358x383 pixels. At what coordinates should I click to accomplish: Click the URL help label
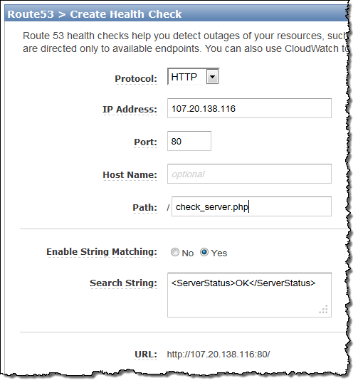click(x=146, y=355)
